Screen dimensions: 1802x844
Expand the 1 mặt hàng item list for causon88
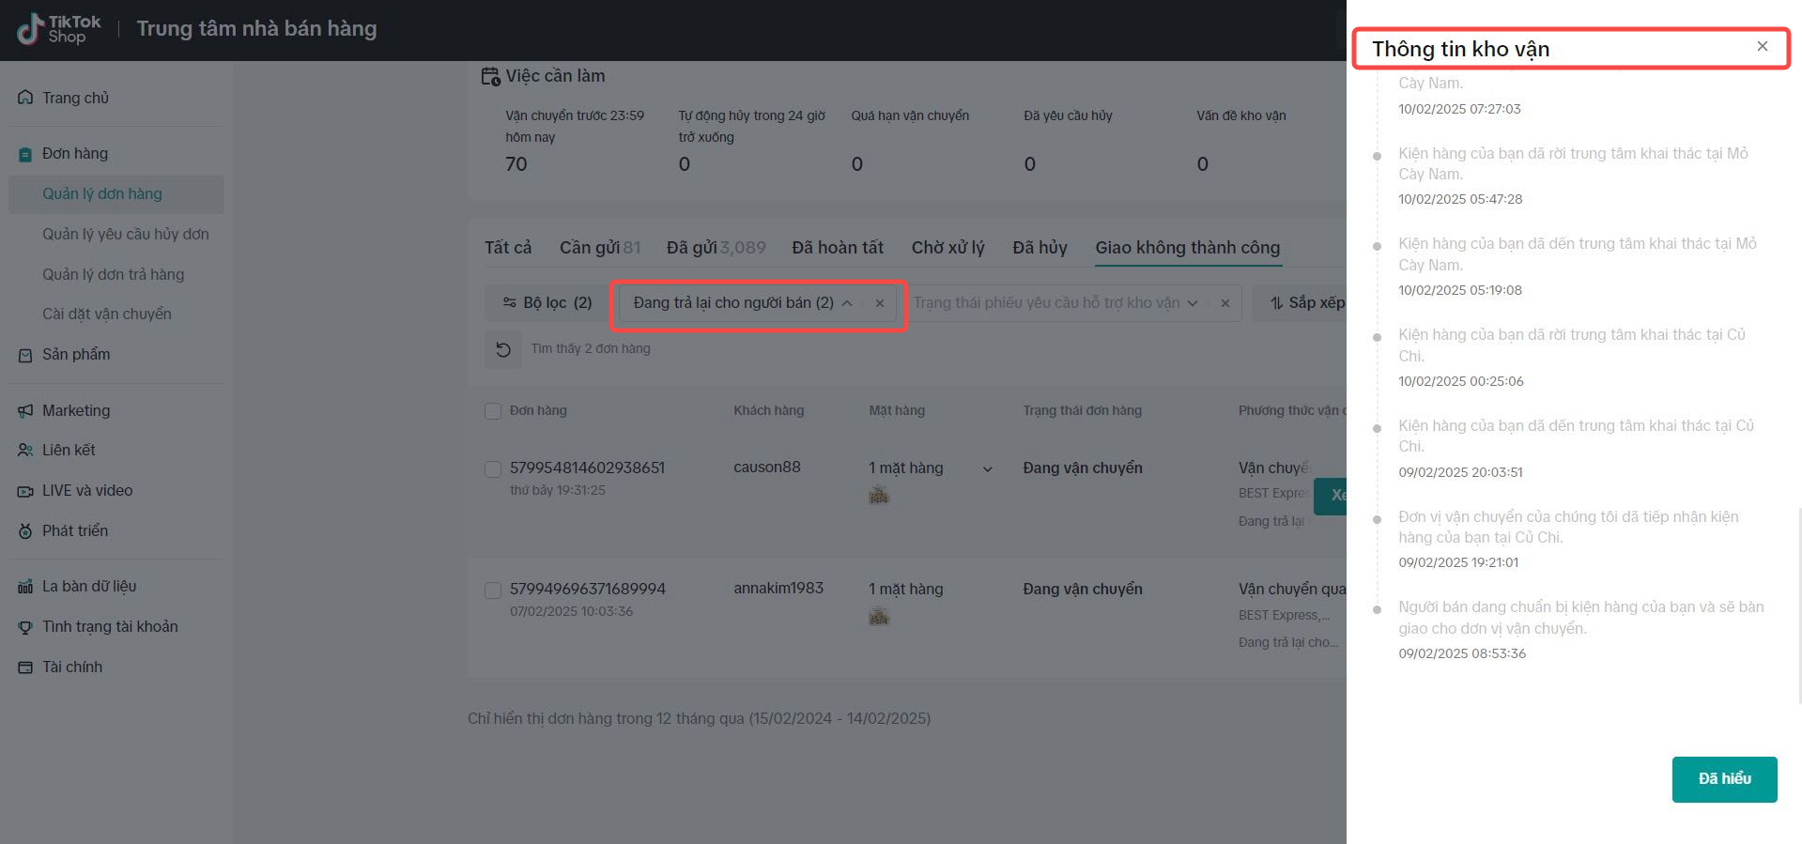click(x=987, y=468)
